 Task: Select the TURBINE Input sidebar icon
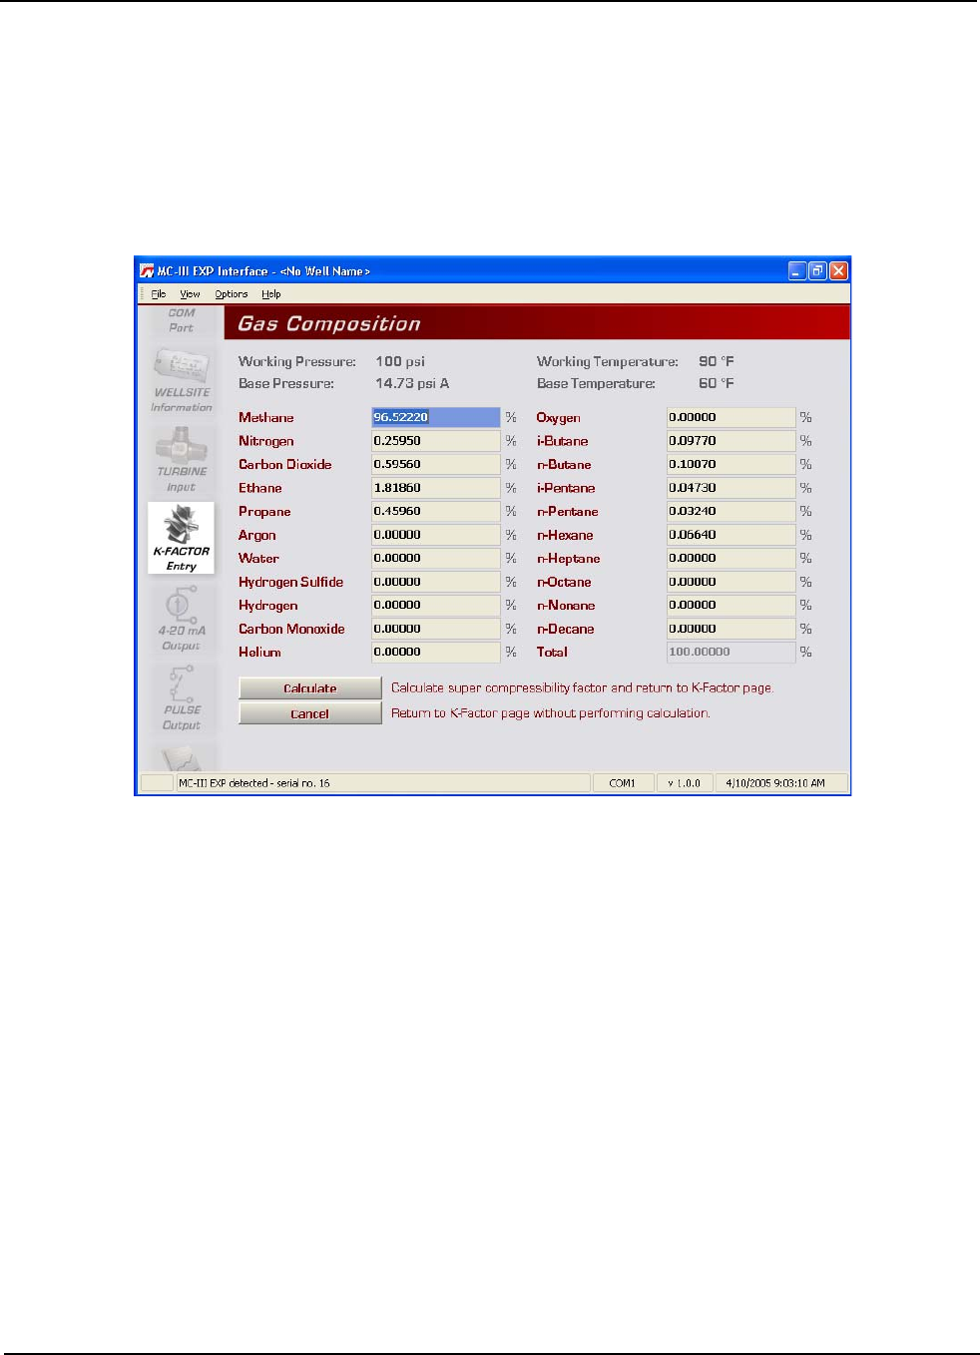(x=181, y=459)
